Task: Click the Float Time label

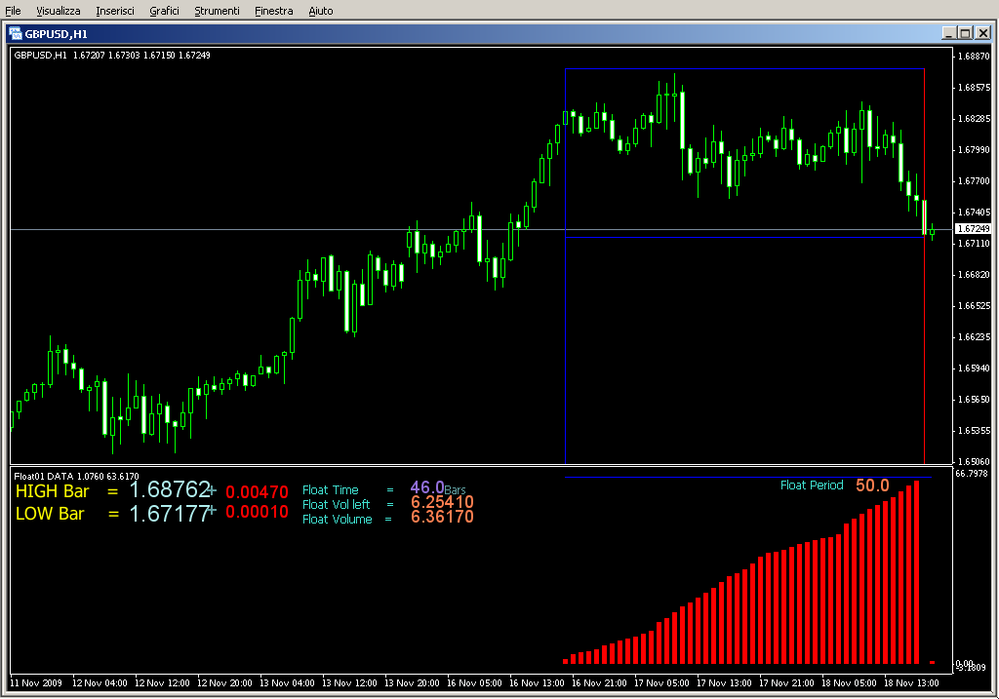Action: pyautogui.click(x=330, y=490)
